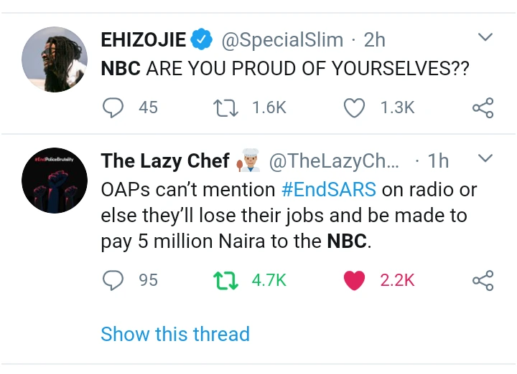Share The Lazy Chef's tweet

coord(483,279)
